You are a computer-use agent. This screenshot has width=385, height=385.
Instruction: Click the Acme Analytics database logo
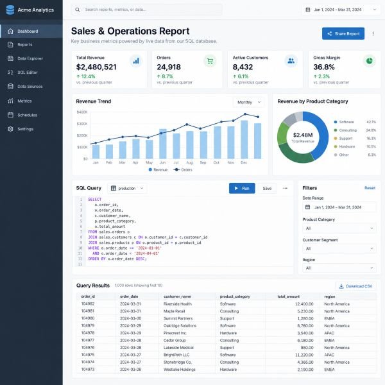coord(10,10)
